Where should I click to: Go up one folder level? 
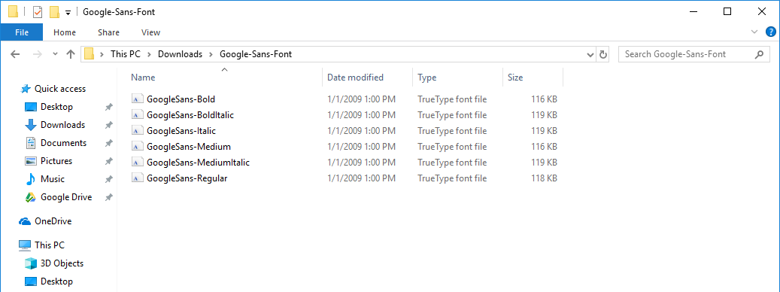point(71,54)
